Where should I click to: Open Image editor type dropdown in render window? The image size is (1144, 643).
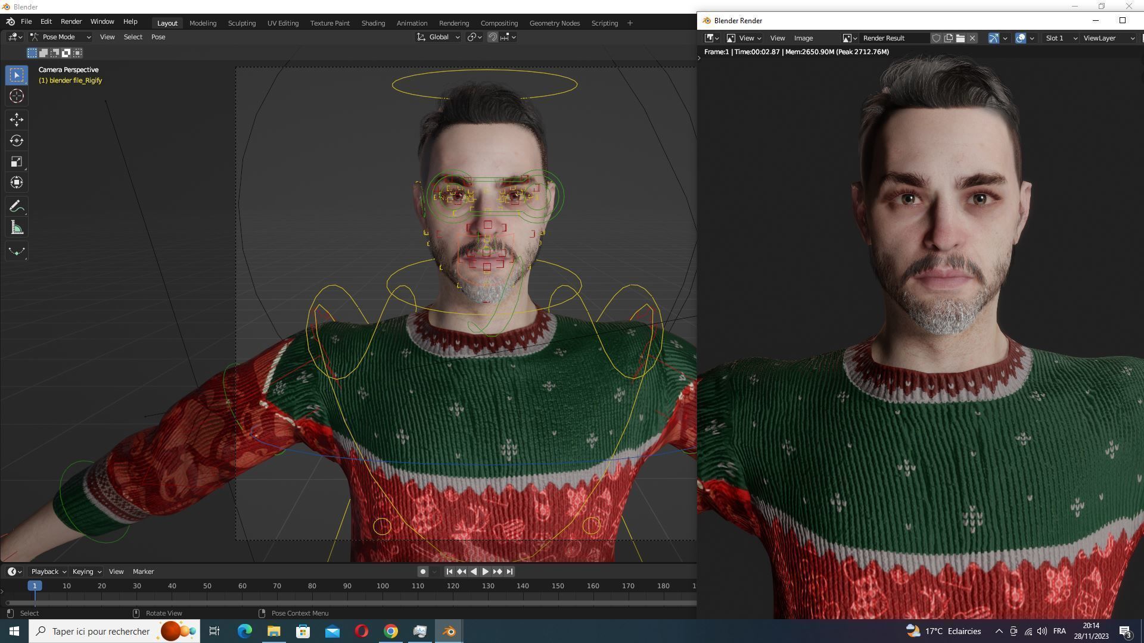[x=711, y=38]
